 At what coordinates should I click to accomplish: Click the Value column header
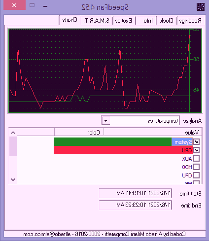pos(153,133)
